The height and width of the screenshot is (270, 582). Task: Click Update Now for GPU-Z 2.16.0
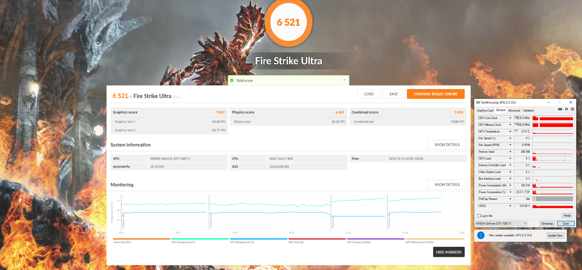[x=555, y=236]
